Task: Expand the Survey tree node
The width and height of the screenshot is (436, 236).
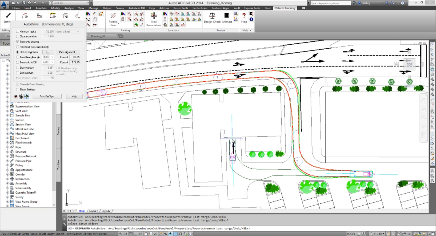Action: [7, 197]
